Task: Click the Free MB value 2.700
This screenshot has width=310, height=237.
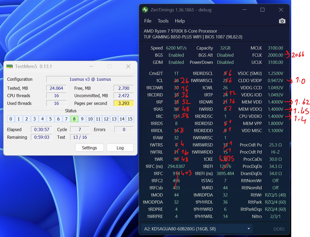Action: (x=124, y=88)
